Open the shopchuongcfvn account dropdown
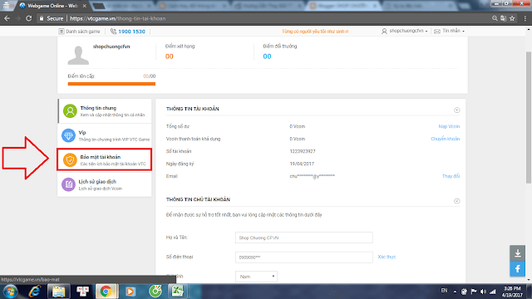The width and height of the screenshot is (532, 299). (408, 31)
